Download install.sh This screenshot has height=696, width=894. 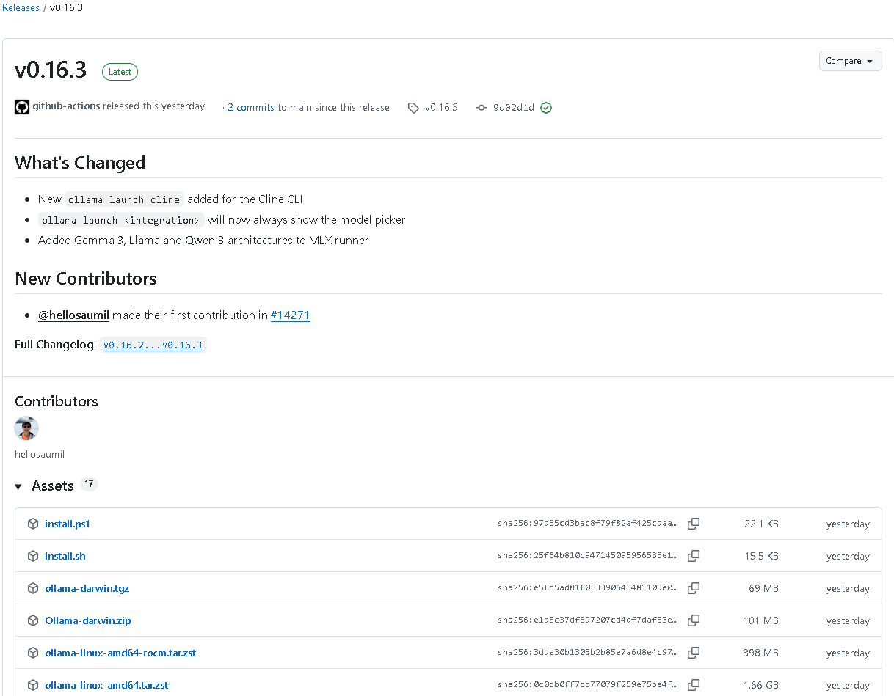pyautogui.click(x=65, y=556)
